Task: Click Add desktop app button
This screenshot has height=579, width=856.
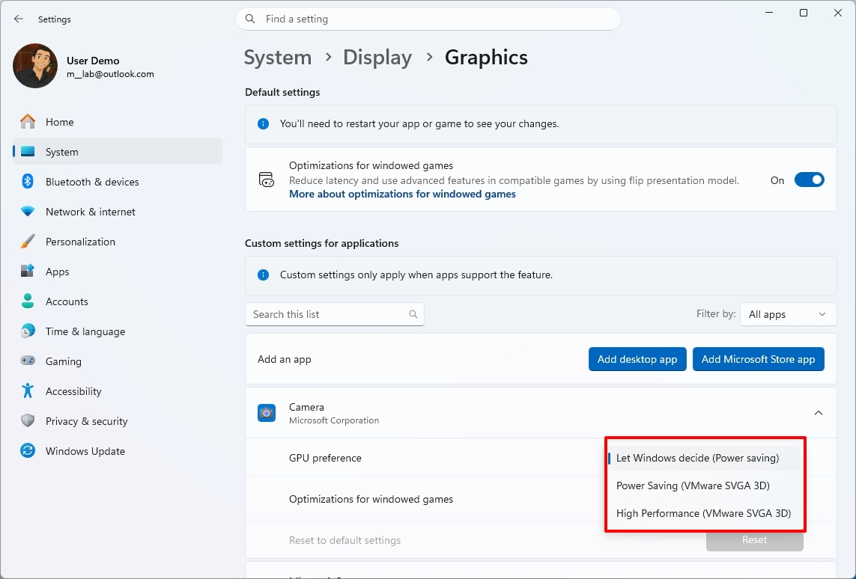Action: [637, 359]
